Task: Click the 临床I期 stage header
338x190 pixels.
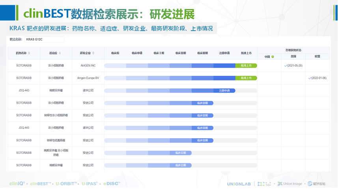Action: [x=159, y=53]
